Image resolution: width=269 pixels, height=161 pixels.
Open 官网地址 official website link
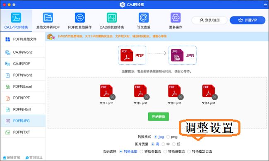tap(34, 158)
